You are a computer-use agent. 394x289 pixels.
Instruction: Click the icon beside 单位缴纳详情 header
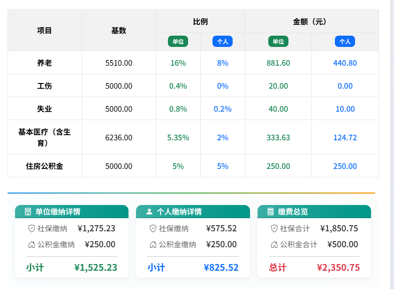point(28,212)
